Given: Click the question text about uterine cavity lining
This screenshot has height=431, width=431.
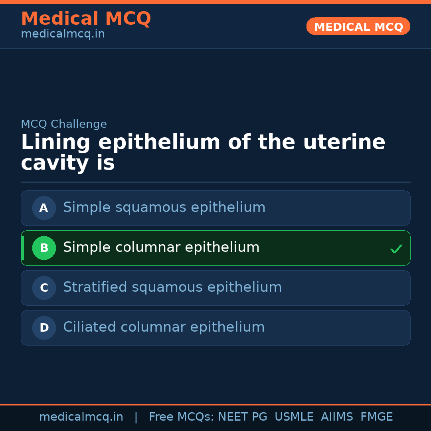Looking at the screenshot, I should pyautogui.click(x=203, y=152).
